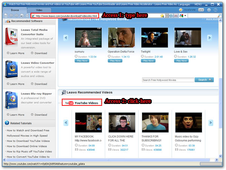Screen dimensions: 226x170
Task: Show previous Hollywood movies with left arrow
Action: click(66, 38)
